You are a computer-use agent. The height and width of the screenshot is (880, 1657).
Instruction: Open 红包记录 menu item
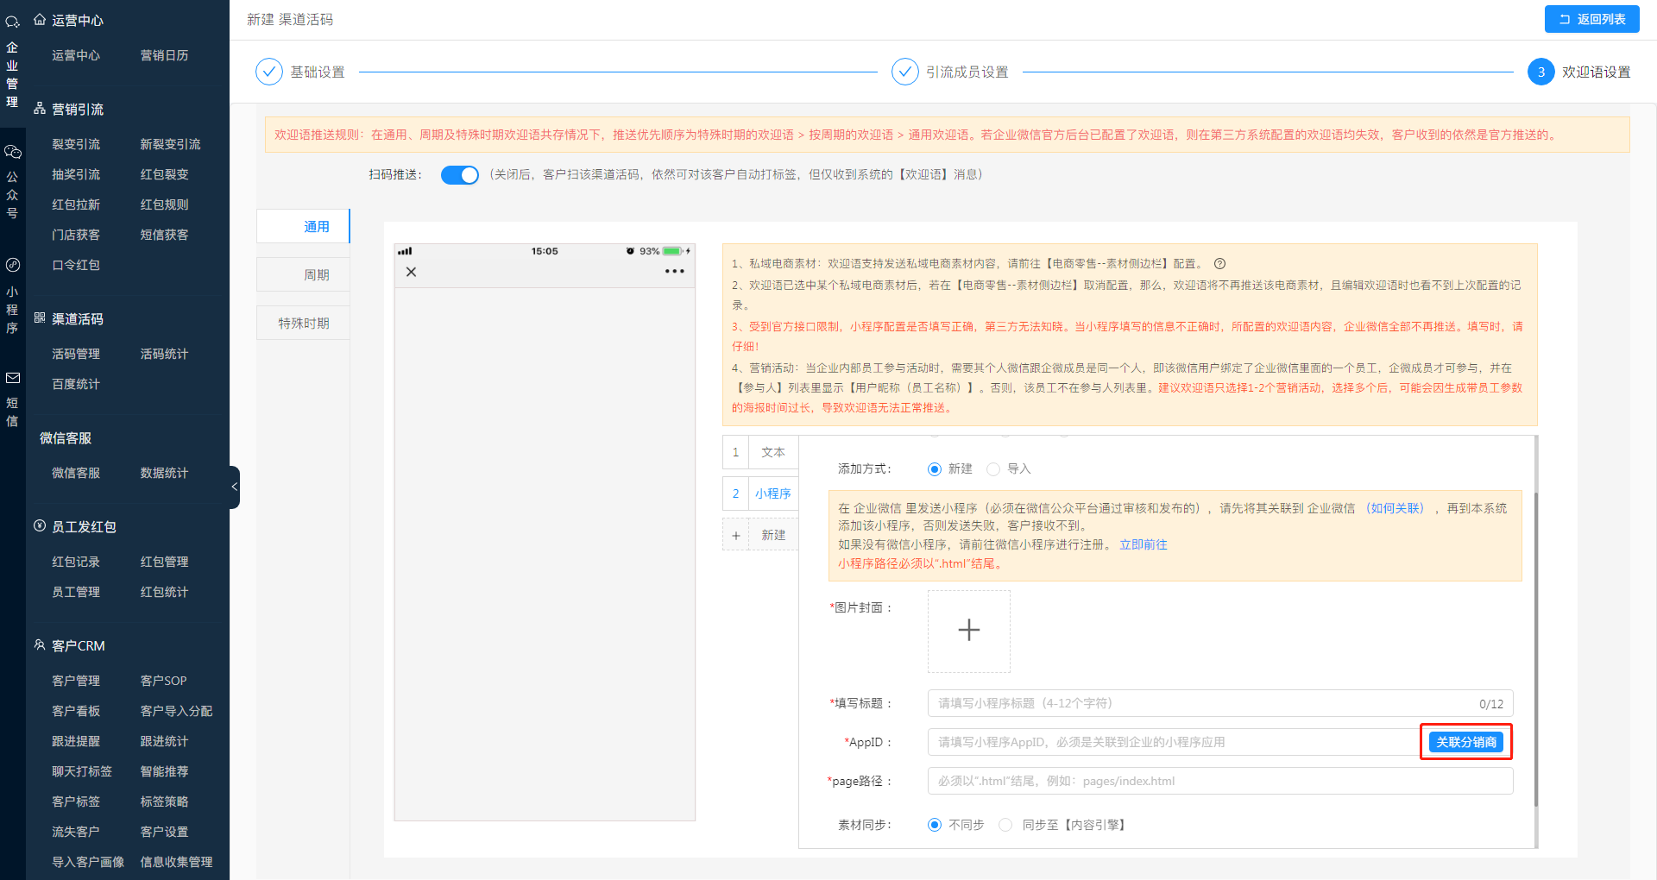point(76,562)
